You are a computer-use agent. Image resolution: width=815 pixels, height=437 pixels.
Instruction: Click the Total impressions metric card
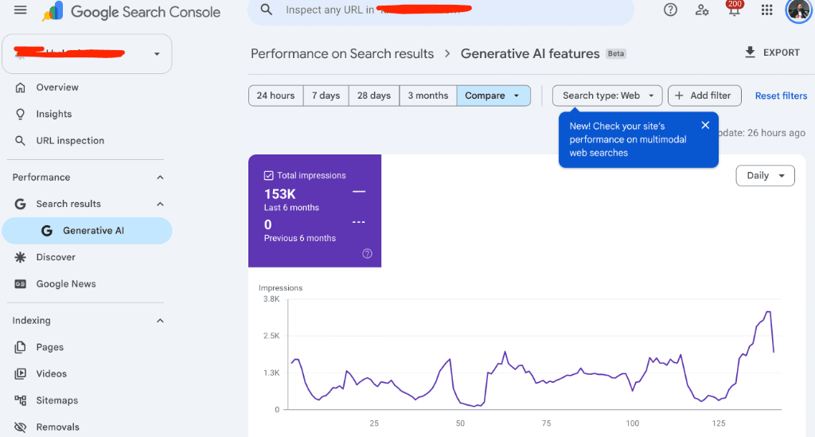coord(314,211)
